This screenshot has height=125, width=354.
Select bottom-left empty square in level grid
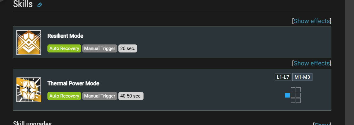(293, 101)
